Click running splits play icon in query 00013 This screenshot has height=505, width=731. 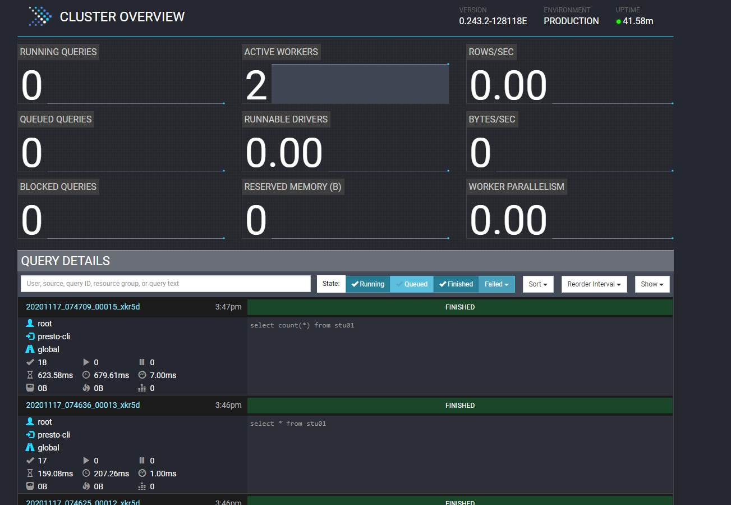[x=86, y=461]
